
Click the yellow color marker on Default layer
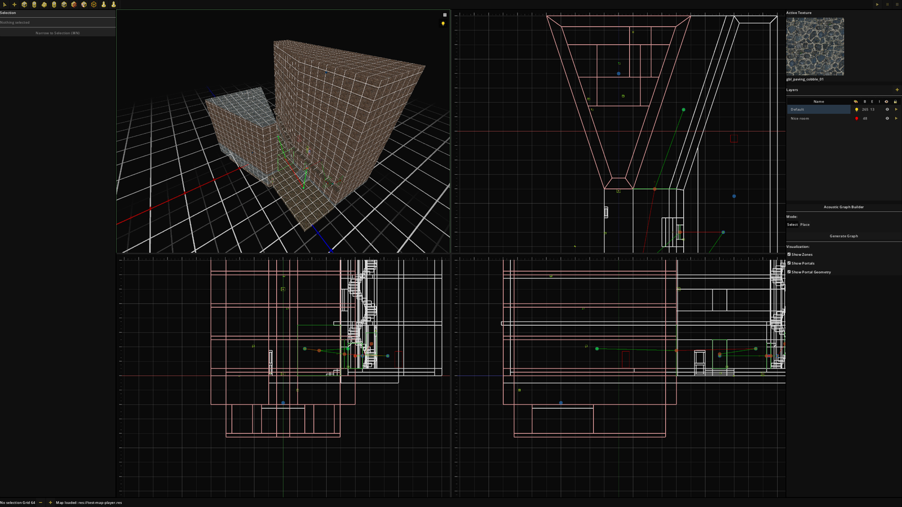(856, 109)
